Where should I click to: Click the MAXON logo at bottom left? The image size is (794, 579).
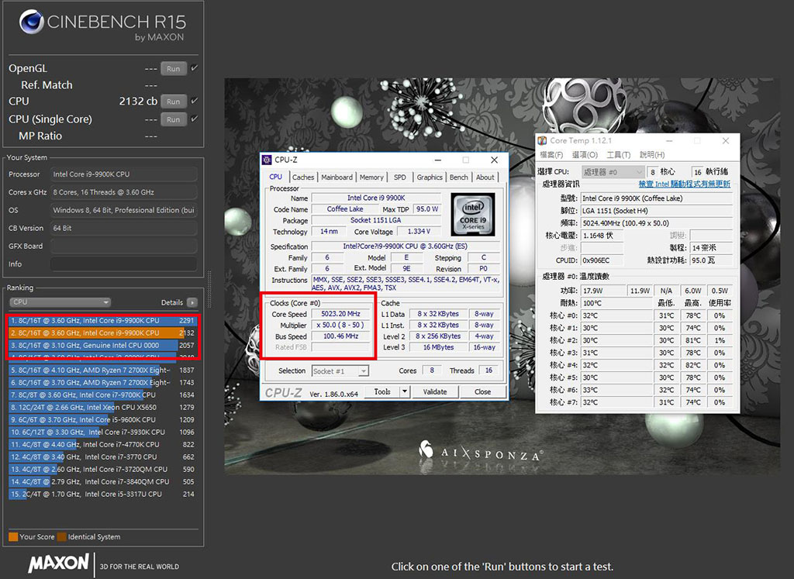tap(58, 564)
